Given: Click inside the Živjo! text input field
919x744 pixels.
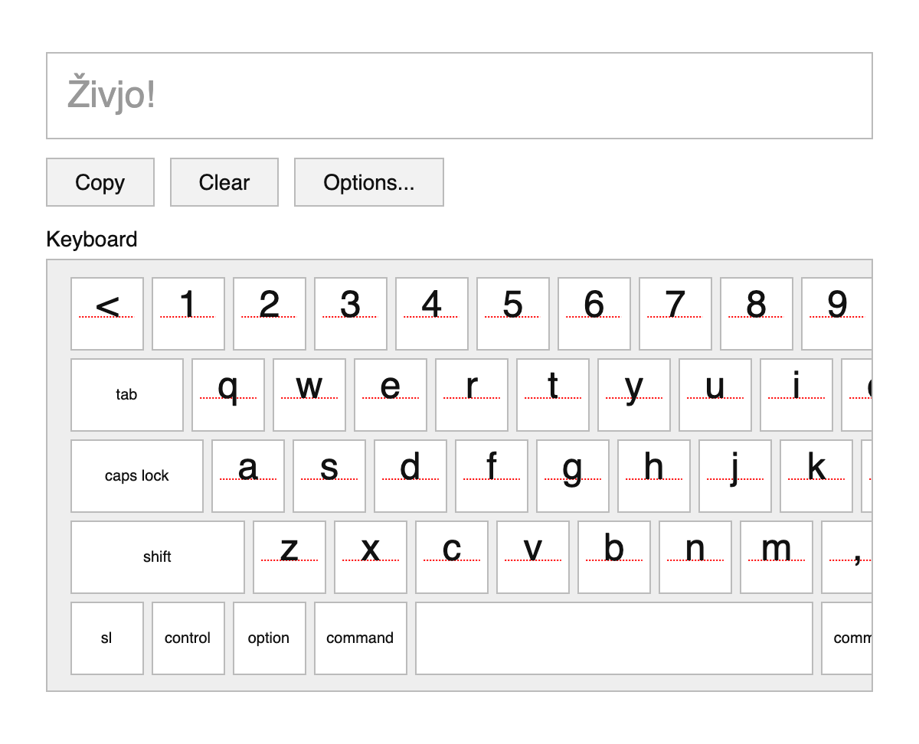Looking at the screenshot, I should pos(459,95).
